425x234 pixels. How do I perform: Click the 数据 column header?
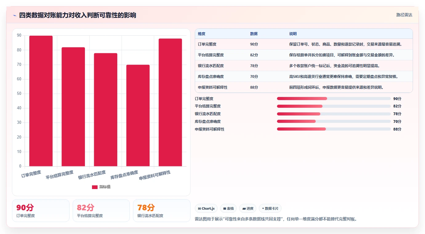(x=254, y=34)
